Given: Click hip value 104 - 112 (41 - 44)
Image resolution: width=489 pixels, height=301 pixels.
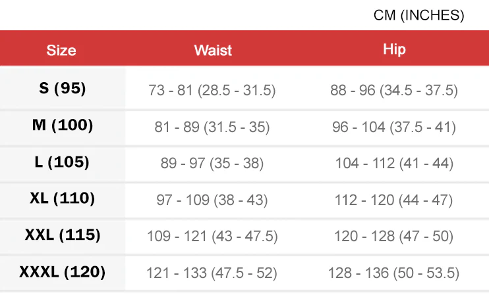Looking at the screenshot, I should tap(393, 164).
